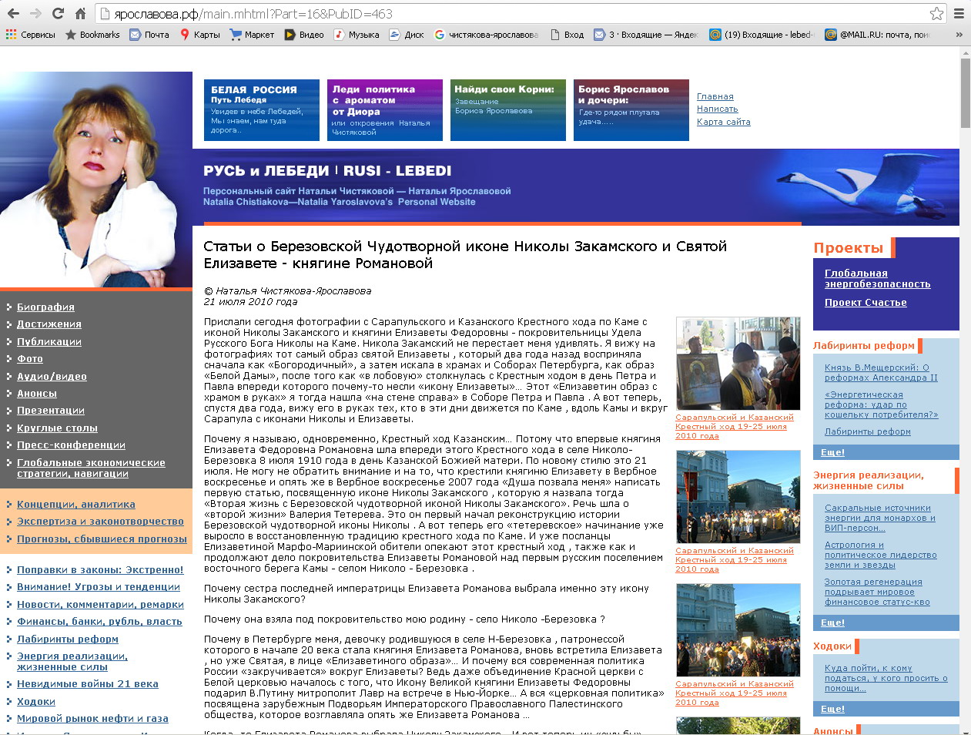Go back with the browser back arrow
This screenshot has height=735, width=971.
coord(13,13)
